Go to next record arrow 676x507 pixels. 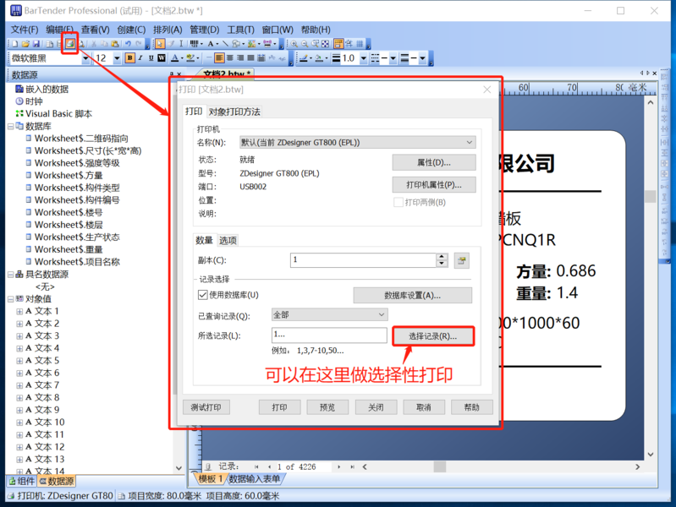pos(339,467)
